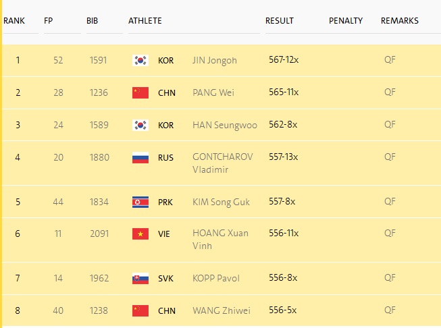
Task: Open HOANG Xuan Vinh athlete link
Action: click(220, 239)
